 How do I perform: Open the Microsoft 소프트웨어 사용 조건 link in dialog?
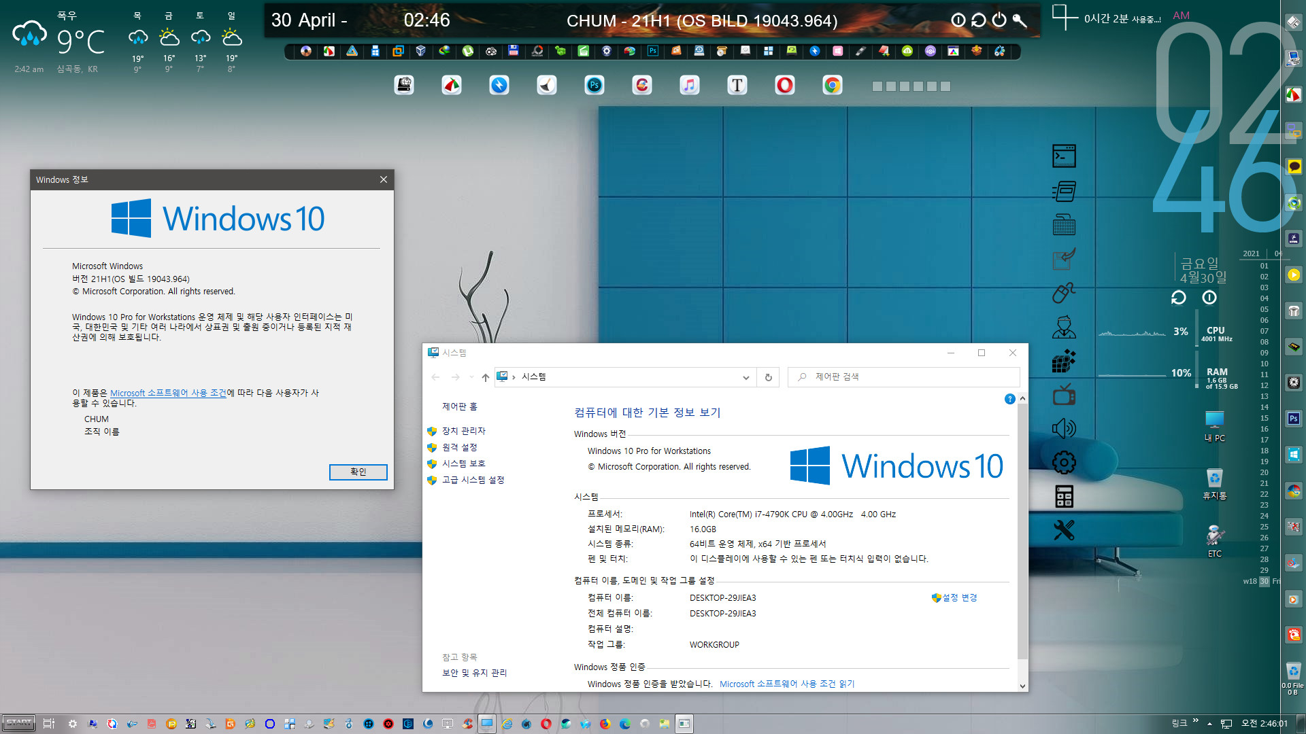click(x=168, y=393)
